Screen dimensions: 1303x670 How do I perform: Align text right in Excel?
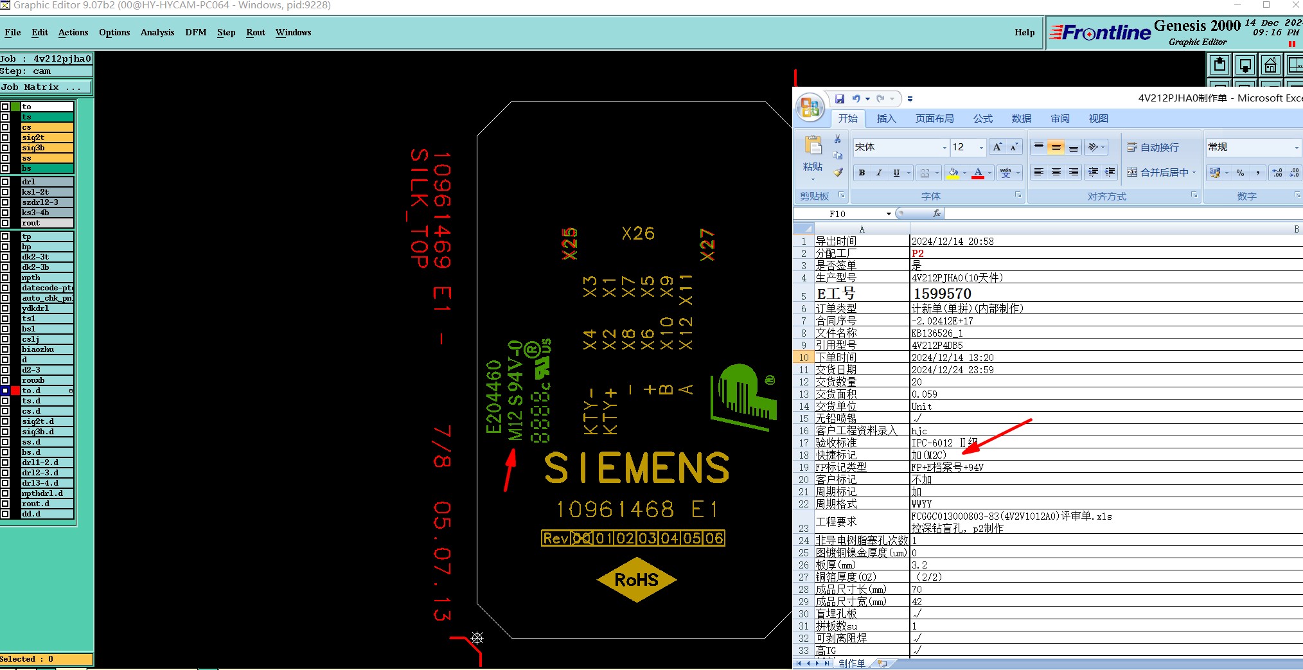1073,172
